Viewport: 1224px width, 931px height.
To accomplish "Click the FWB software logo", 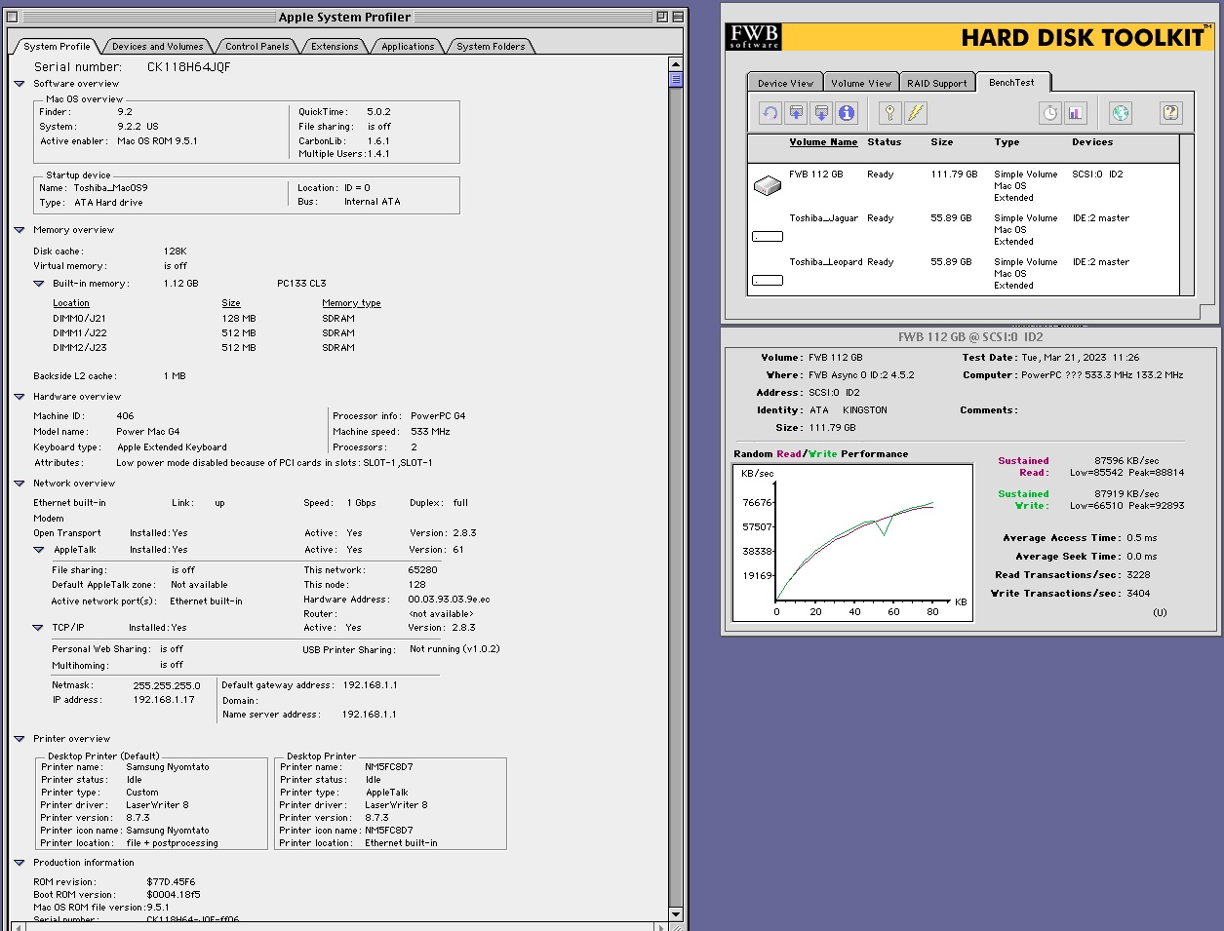I will click(x=754, y=37).
